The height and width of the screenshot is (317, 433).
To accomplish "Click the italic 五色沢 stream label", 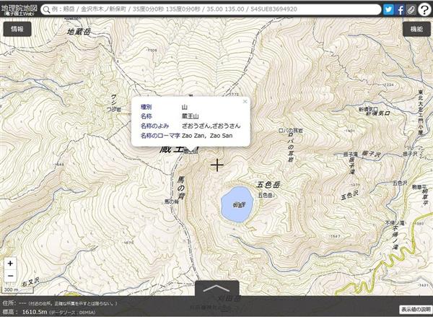I will [x=349, y=196].
